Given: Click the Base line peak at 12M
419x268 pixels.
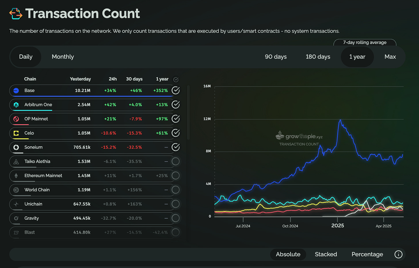Looking at the screenshot, I should pos(340,120).
